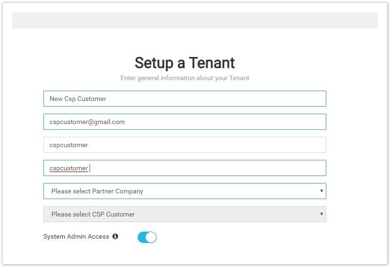Screen dimensions: 390x267
Task: Click the white knob of the toggle switch
Action: tap(151, 237)
